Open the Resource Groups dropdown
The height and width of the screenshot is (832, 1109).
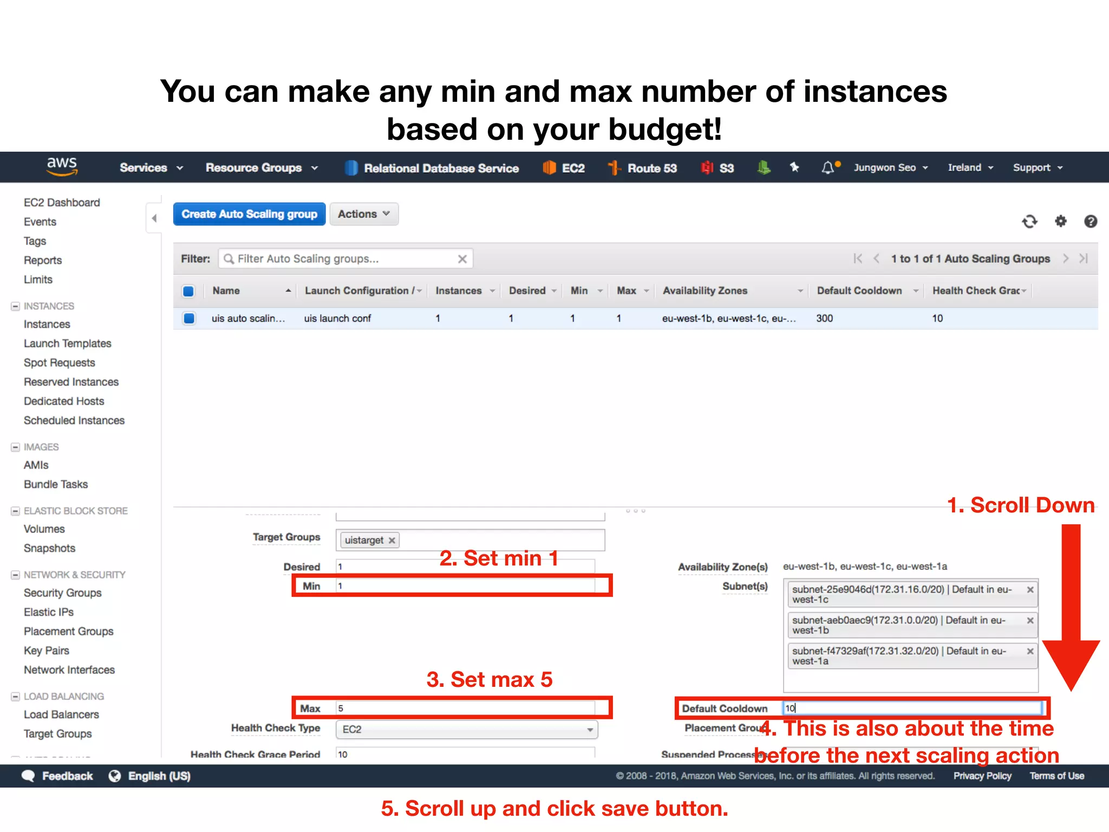(x=262, y=168)
